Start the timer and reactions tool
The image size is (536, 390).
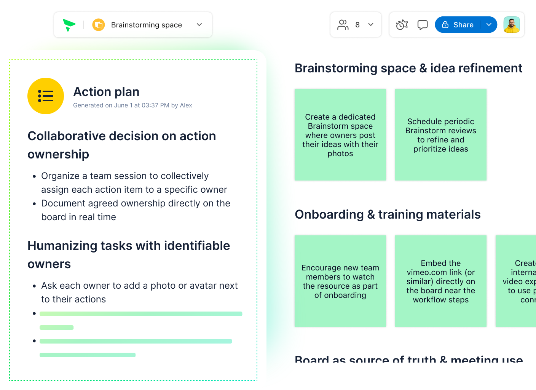[x=402, y=25]
